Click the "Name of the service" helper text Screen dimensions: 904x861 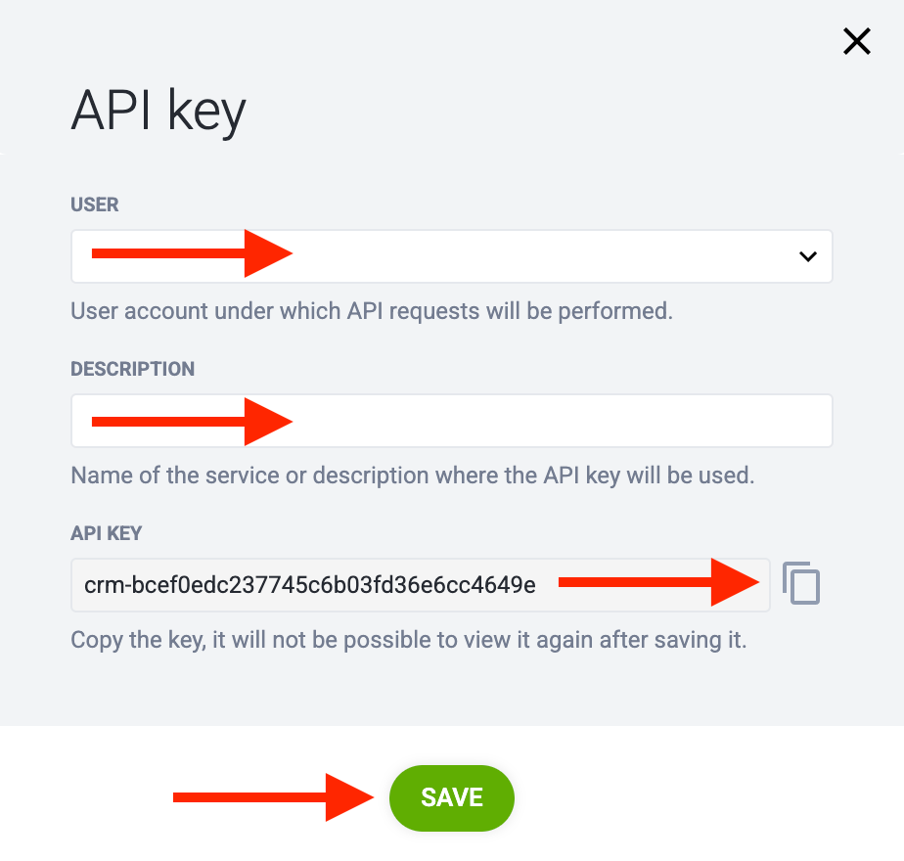(x=413, y=476)
